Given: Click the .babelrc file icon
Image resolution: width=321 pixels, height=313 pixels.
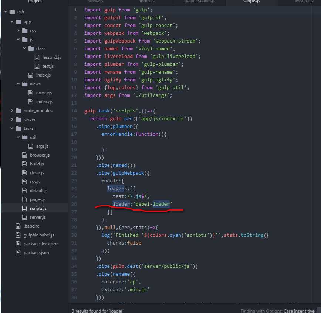Looking at the screenshot, I should click(18, 226).
